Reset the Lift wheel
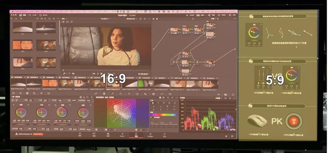This screenshot has height=153, width=329. 29,105
